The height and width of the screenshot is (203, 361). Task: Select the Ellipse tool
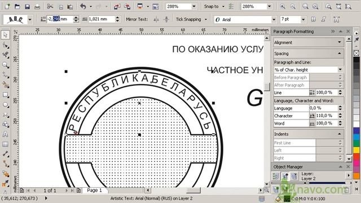click(6, 105)
